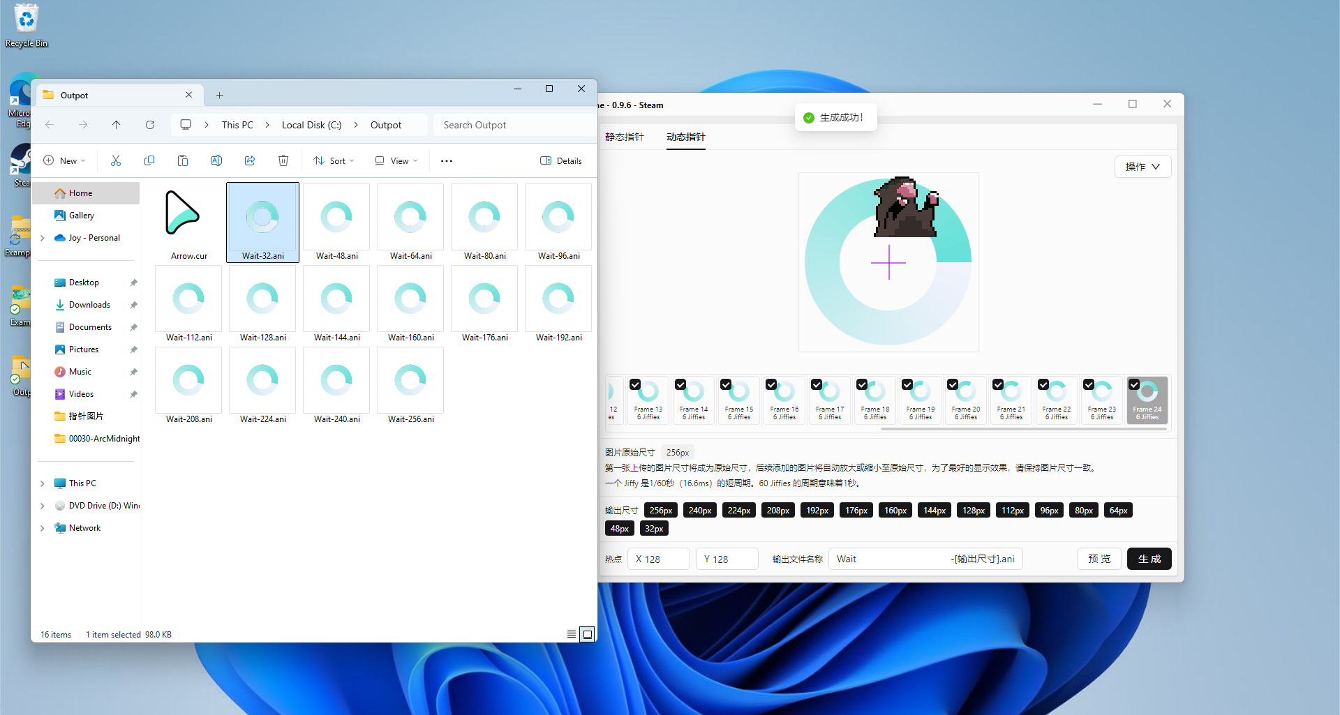1340x715 pixels.
Task: Copy Wait-32.ani using the Copy icon
Action: pos(149,160)
